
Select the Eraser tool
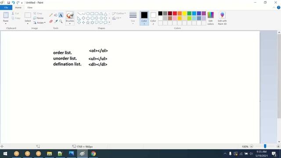[51, 22]
